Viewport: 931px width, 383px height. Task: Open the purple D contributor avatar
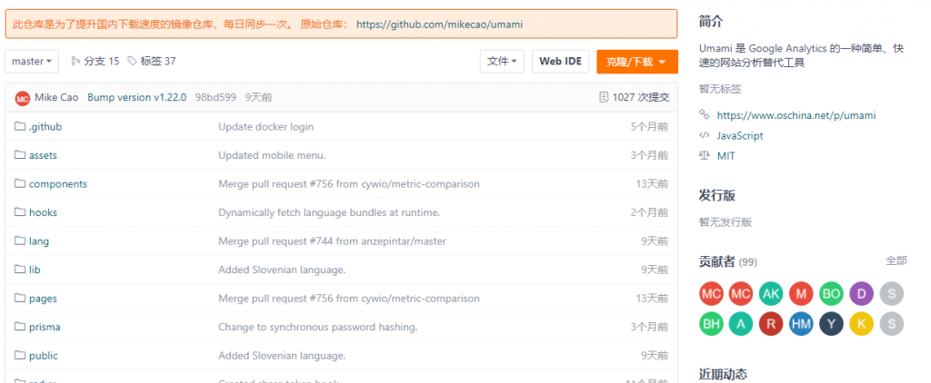[862, 293]
